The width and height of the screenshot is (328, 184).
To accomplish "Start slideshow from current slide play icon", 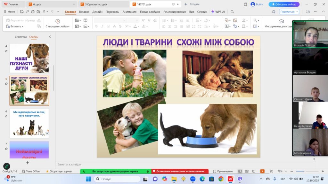I will 58,21.
